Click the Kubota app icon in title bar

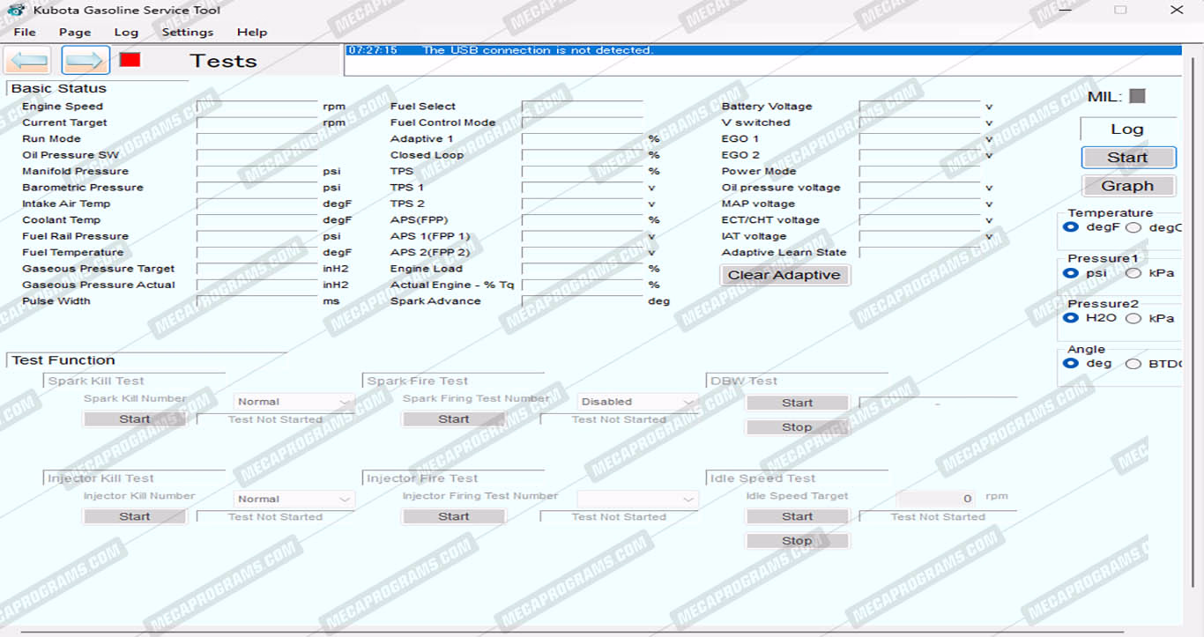coord(15,11)
